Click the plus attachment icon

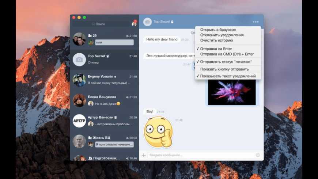144,155
